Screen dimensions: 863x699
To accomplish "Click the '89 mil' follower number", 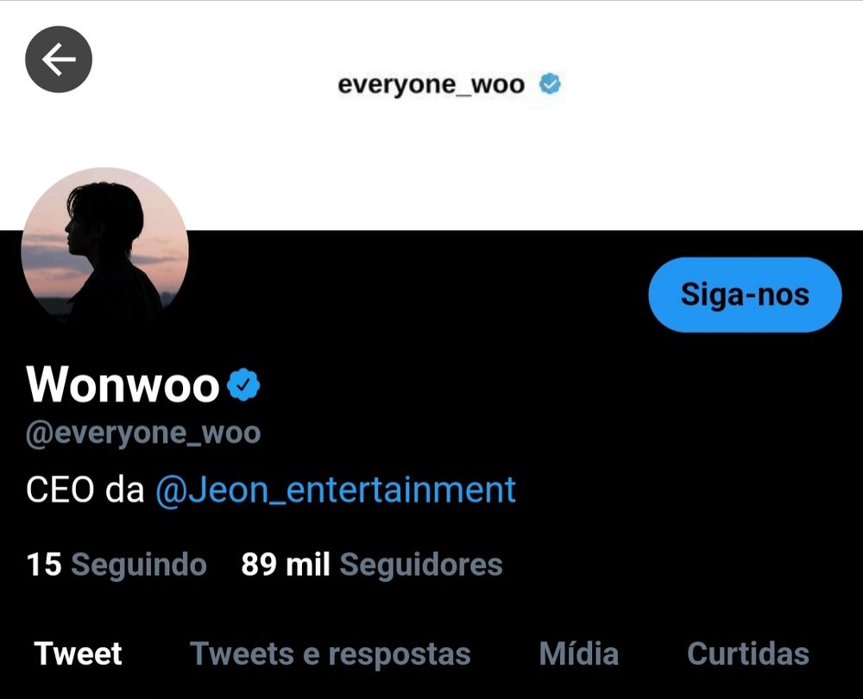I will point(286,565).
